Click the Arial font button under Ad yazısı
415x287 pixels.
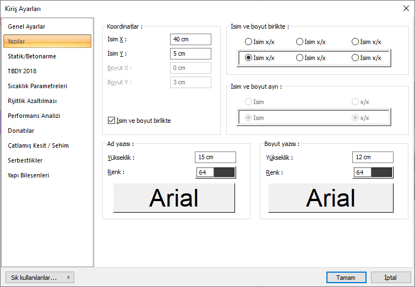click(x=174, y=198)
